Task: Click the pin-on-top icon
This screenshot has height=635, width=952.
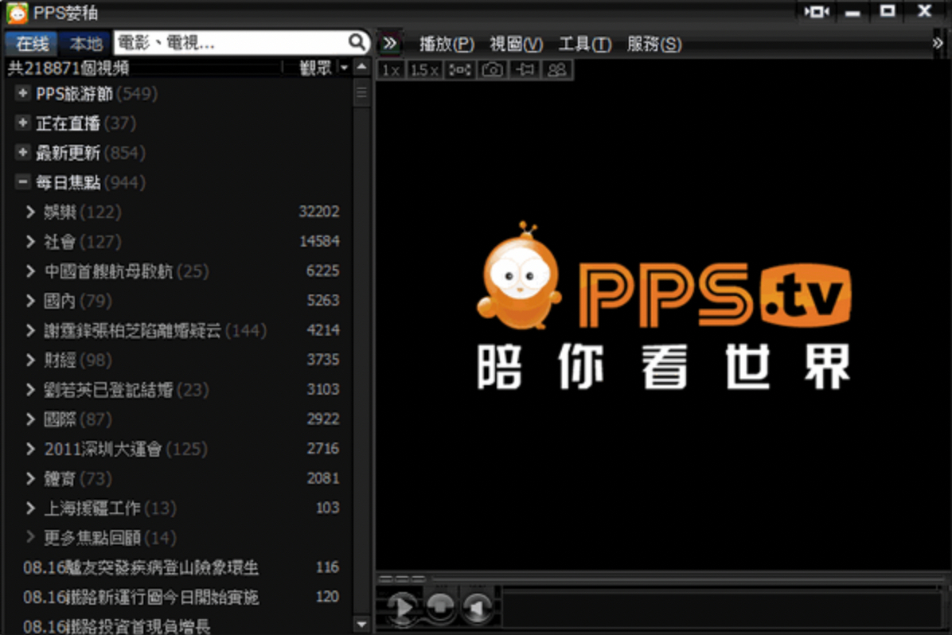Action: pyautogui.click(x=525, y=70)
